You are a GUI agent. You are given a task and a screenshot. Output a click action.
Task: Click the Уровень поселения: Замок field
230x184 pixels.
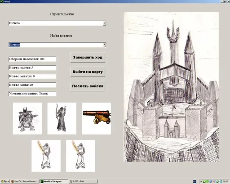[32, 94]
